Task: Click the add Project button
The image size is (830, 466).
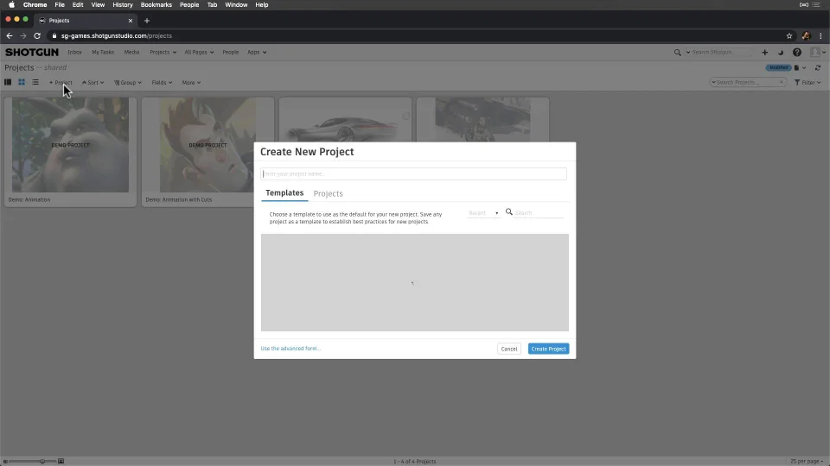Action: [x=61, y=83]
